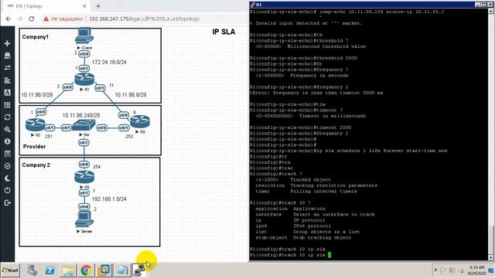Click the 'threshold 2000' command line in terminal
The height and width of the screenshot is (278, 495).
point(303,58)
